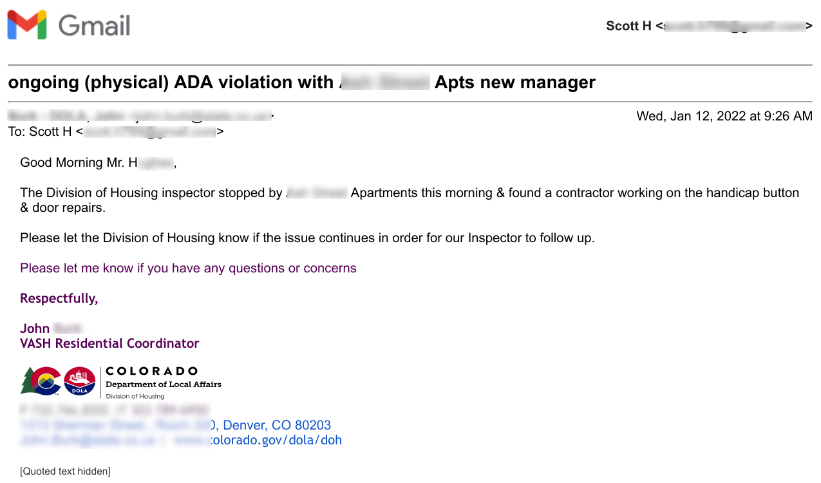This screenshot has height=483, width=821.
Task: Click the evergreen tree icon in signature
Action: tap(27, 381)
